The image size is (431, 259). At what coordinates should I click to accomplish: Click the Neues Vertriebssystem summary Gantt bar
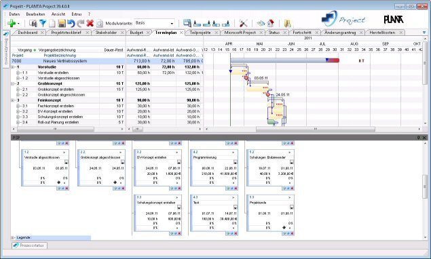tap(284, 60)
